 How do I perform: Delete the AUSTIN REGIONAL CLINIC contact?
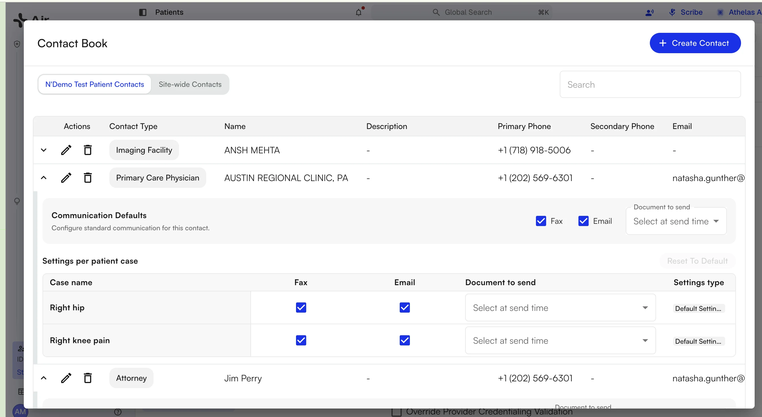pos(88,178)
